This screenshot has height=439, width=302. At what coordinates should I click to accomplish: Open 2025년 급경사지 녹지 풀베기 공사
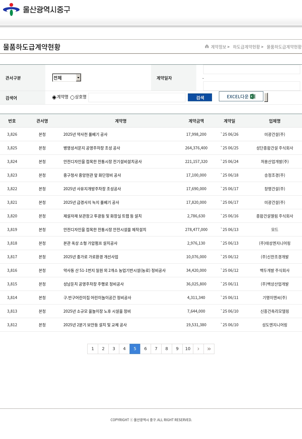91,203
